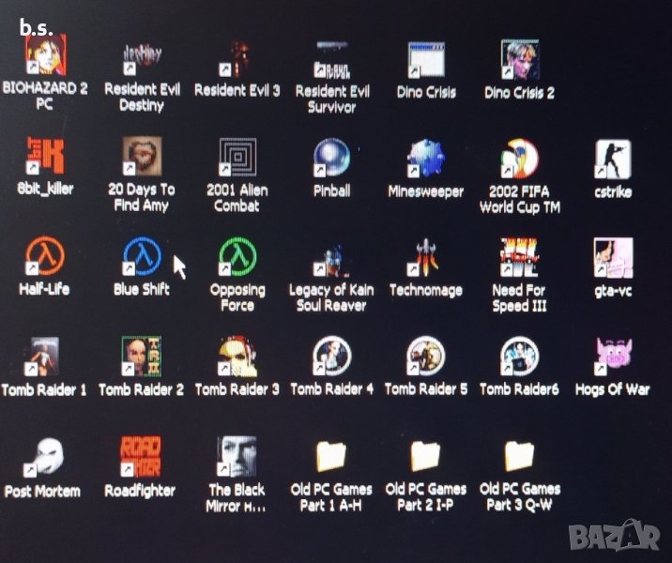The image size is (672, 563).
Task: Select the Old PC Games Part 1 A-H folder
Action: [x=330, y=456]
